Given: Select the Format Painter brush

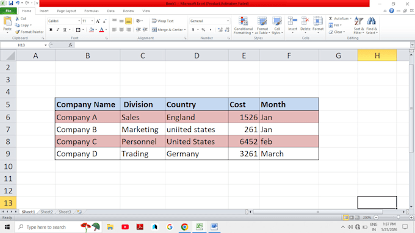Looking at the screenshot, I should (18, 32).
